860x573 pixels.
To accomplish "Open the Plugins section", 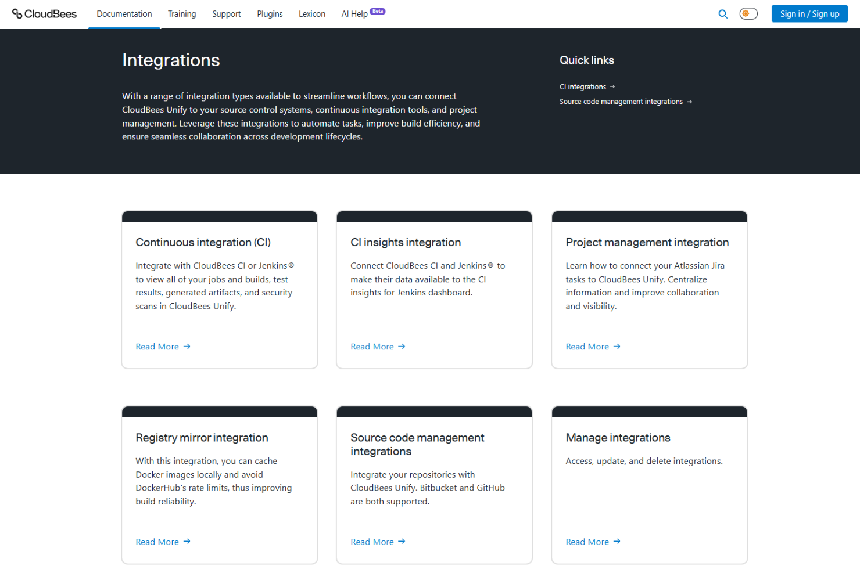I will tap(269, 13).
